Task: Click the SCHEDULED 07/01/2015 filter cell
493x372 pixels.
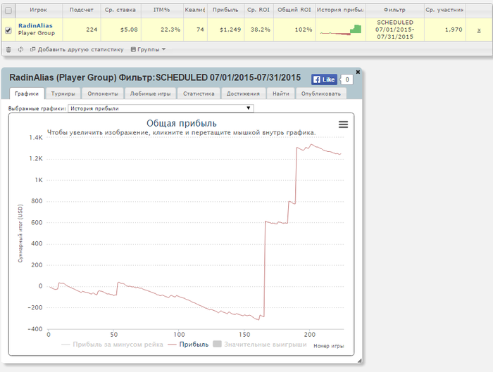Action: 395,30
